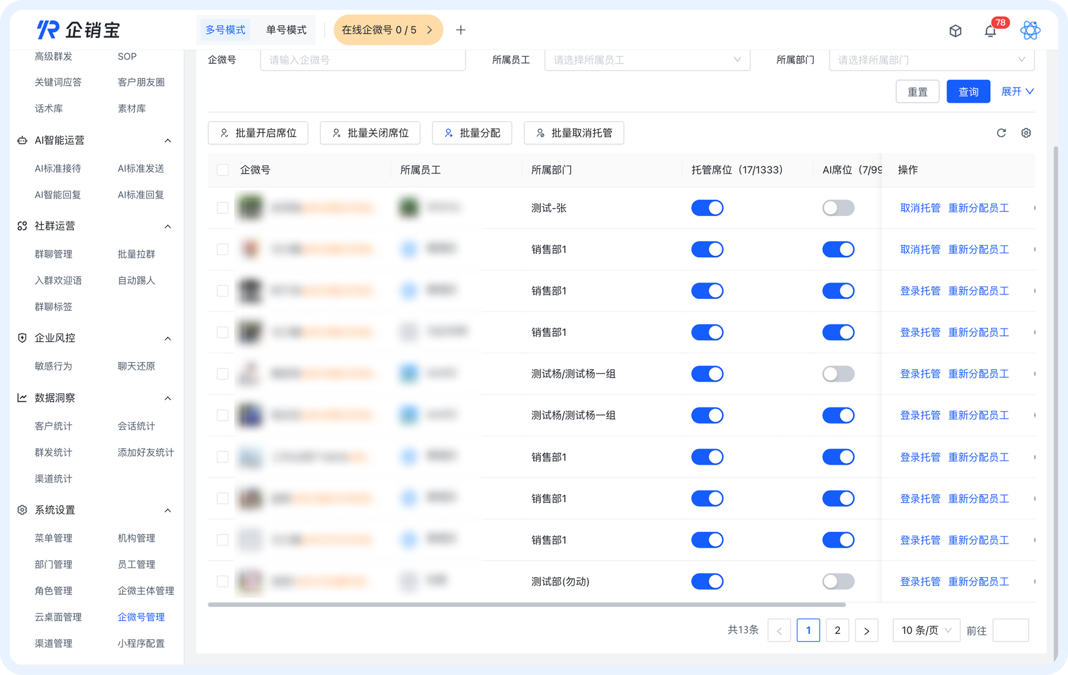Disable 托管席位 toggle for 测试-张 row

click(x=707, y=208)
